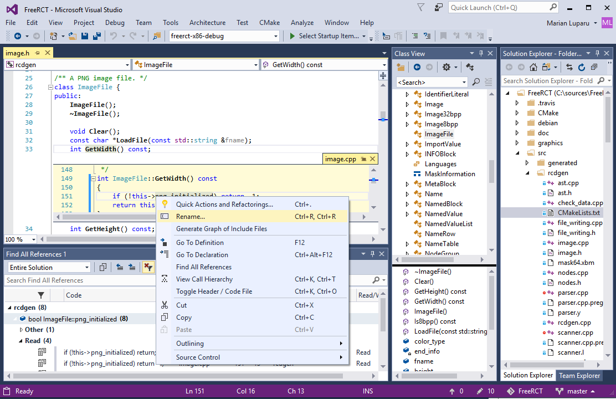Click the New Folder icon in Class View
This screenshot has width=616, height=399.
click(x=400, y=67)
